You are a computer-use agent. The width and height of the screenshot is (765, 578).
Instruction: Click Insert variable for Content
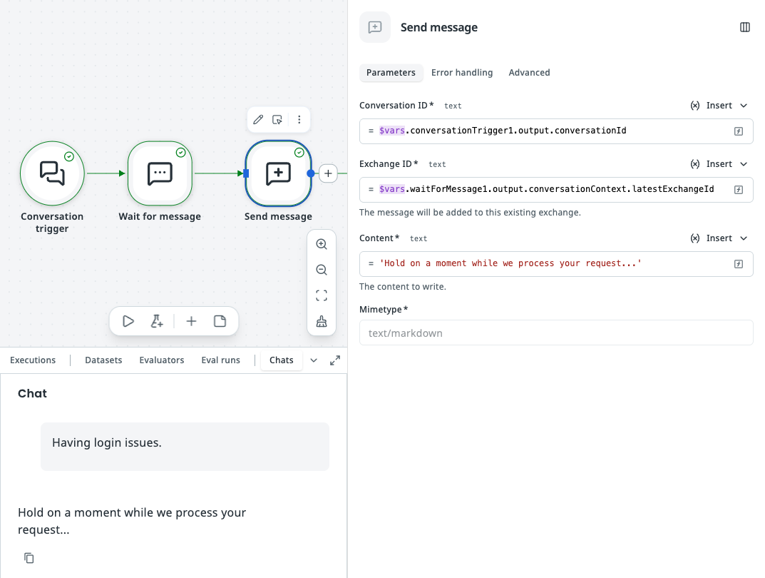point(712,238)
